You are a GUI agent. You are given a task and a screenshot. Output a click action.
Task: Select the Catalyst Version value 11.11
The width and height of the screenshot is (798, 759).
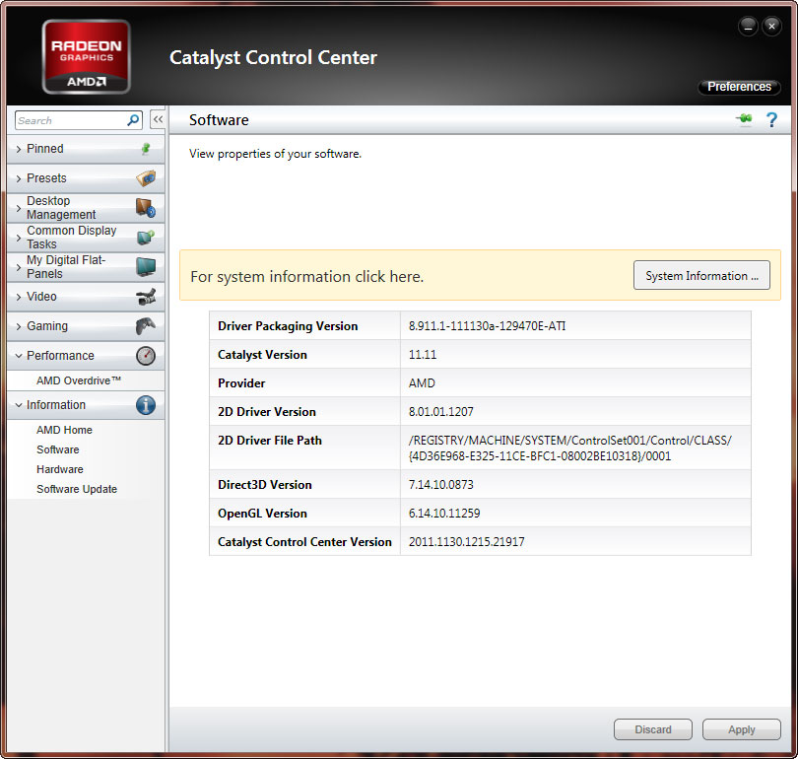pos(423,354)
